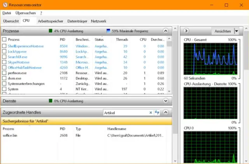The image size is (249, 164).
Task: Open the Überwachen menu
Action: (x=25, y=13)
